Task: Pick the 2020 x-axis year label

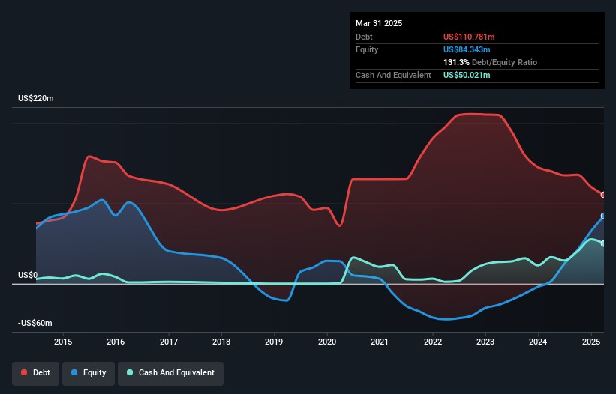Action: click(x=327, y=342)
